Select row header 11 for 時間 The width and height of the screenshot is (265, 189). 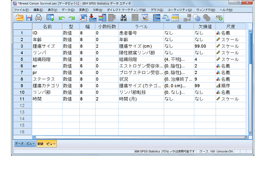point(22,99)
